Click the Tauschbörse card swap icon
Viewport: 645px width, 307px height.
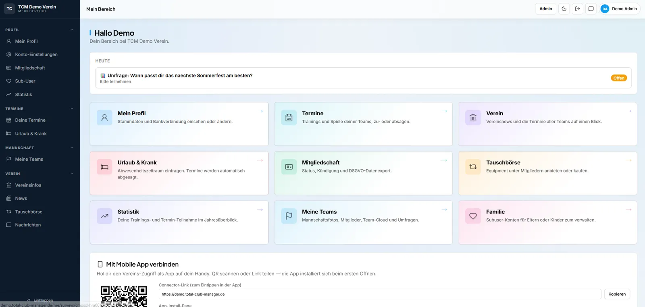(473, 167)
